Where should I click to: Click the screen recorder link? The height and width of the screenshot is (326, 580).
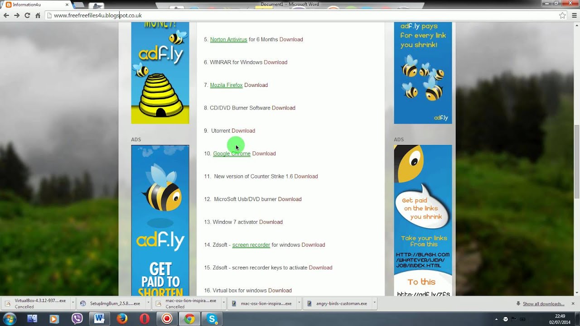(x=251, y=245)
